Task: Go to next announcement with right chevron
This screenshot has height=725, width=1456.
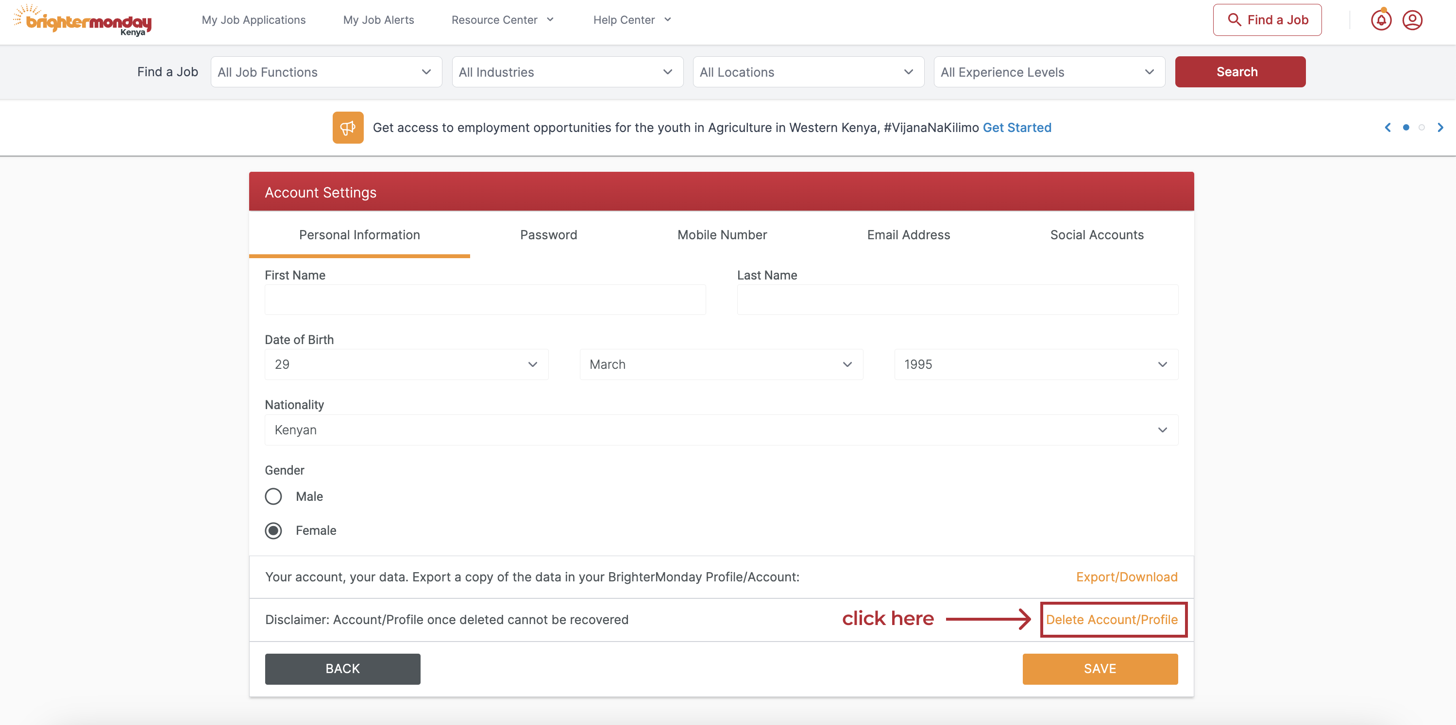Action: pyautogui.click(x=1440, y=128)
